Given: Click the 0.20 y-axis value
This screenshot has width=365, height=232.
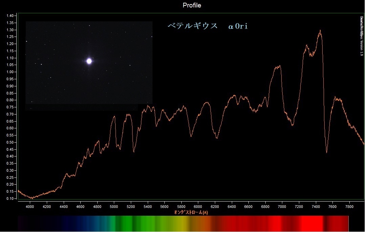Looking at the screenshot, I should click(10, 185).
